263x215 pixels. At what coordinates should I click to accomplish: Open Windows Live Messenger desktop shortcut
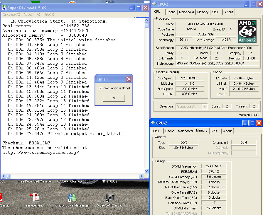pos(72,200)
